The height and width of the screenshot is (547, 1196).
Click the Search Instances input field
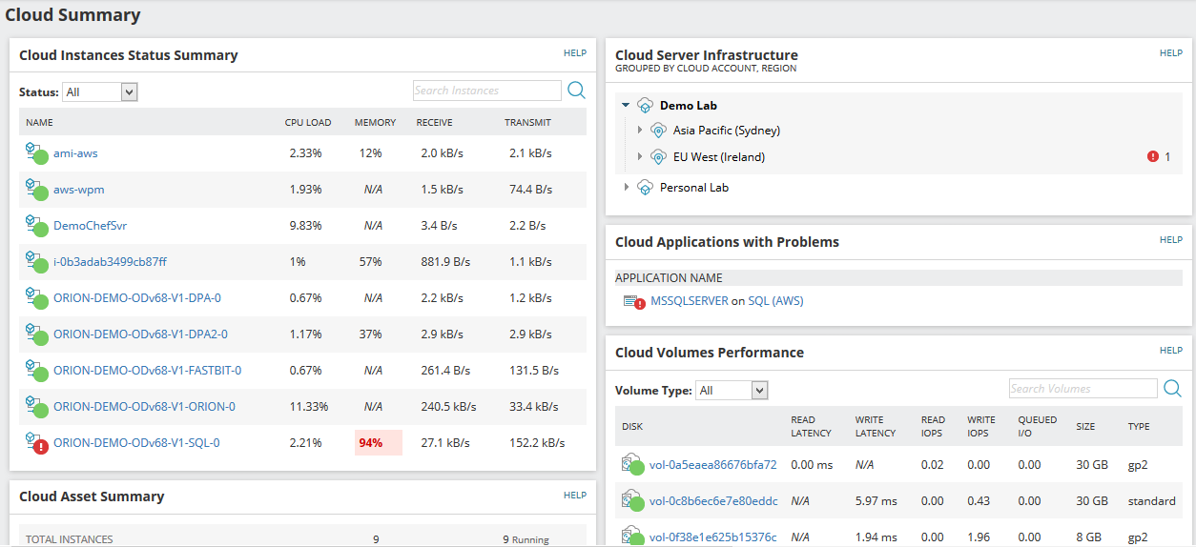pyautogui.click(x=486, y=91)
